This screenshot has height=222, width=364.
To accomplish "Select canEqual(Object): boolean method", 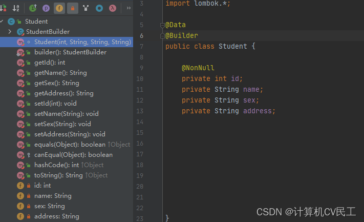I will (73, 155).
